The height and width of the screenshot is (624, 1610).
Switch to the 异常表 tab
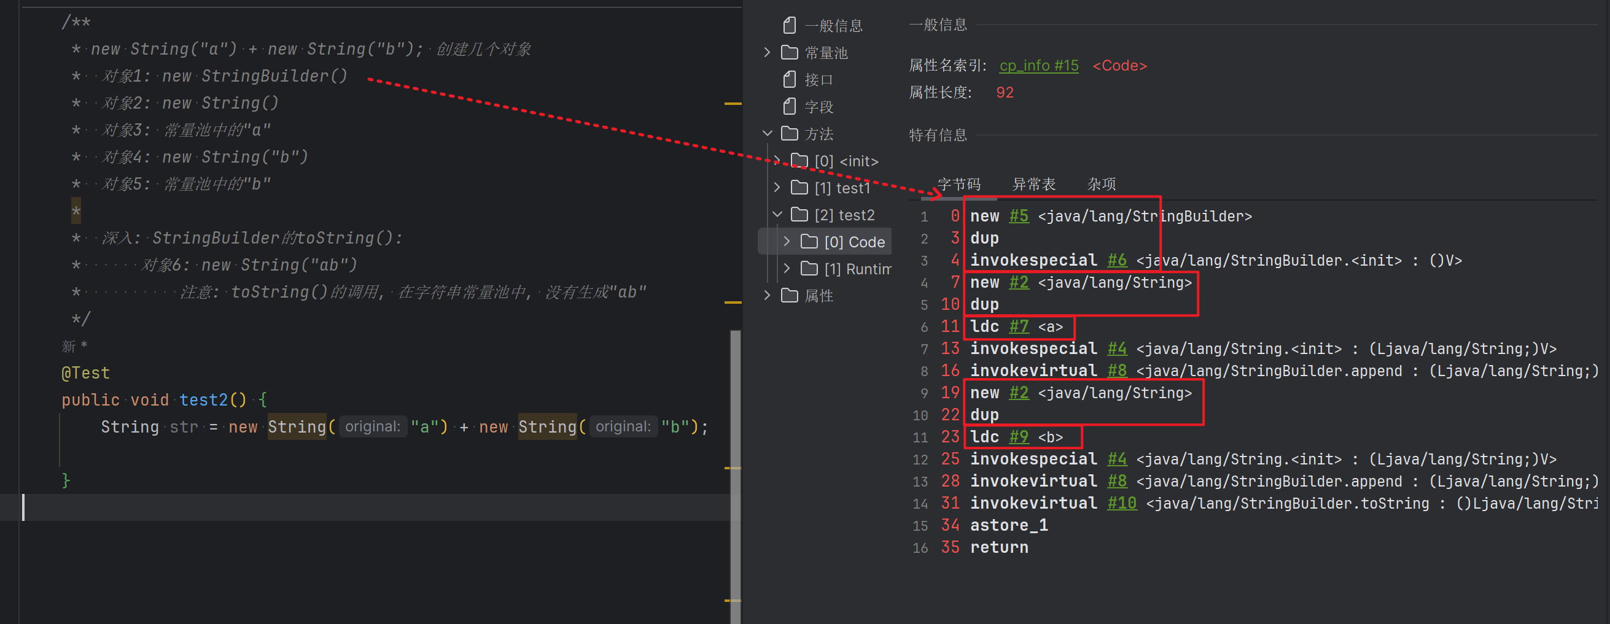pyautogui.click(x=1033, y=184)
